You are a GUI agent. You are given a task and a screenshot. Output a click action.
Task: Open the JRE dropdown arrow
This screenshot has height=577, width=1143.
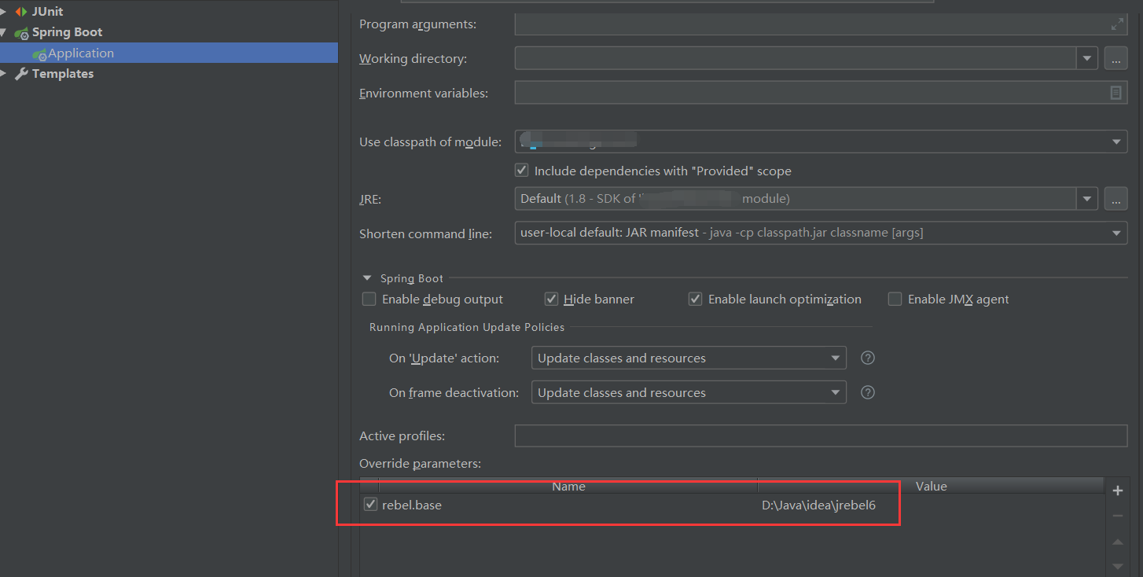pos(1087,199)
